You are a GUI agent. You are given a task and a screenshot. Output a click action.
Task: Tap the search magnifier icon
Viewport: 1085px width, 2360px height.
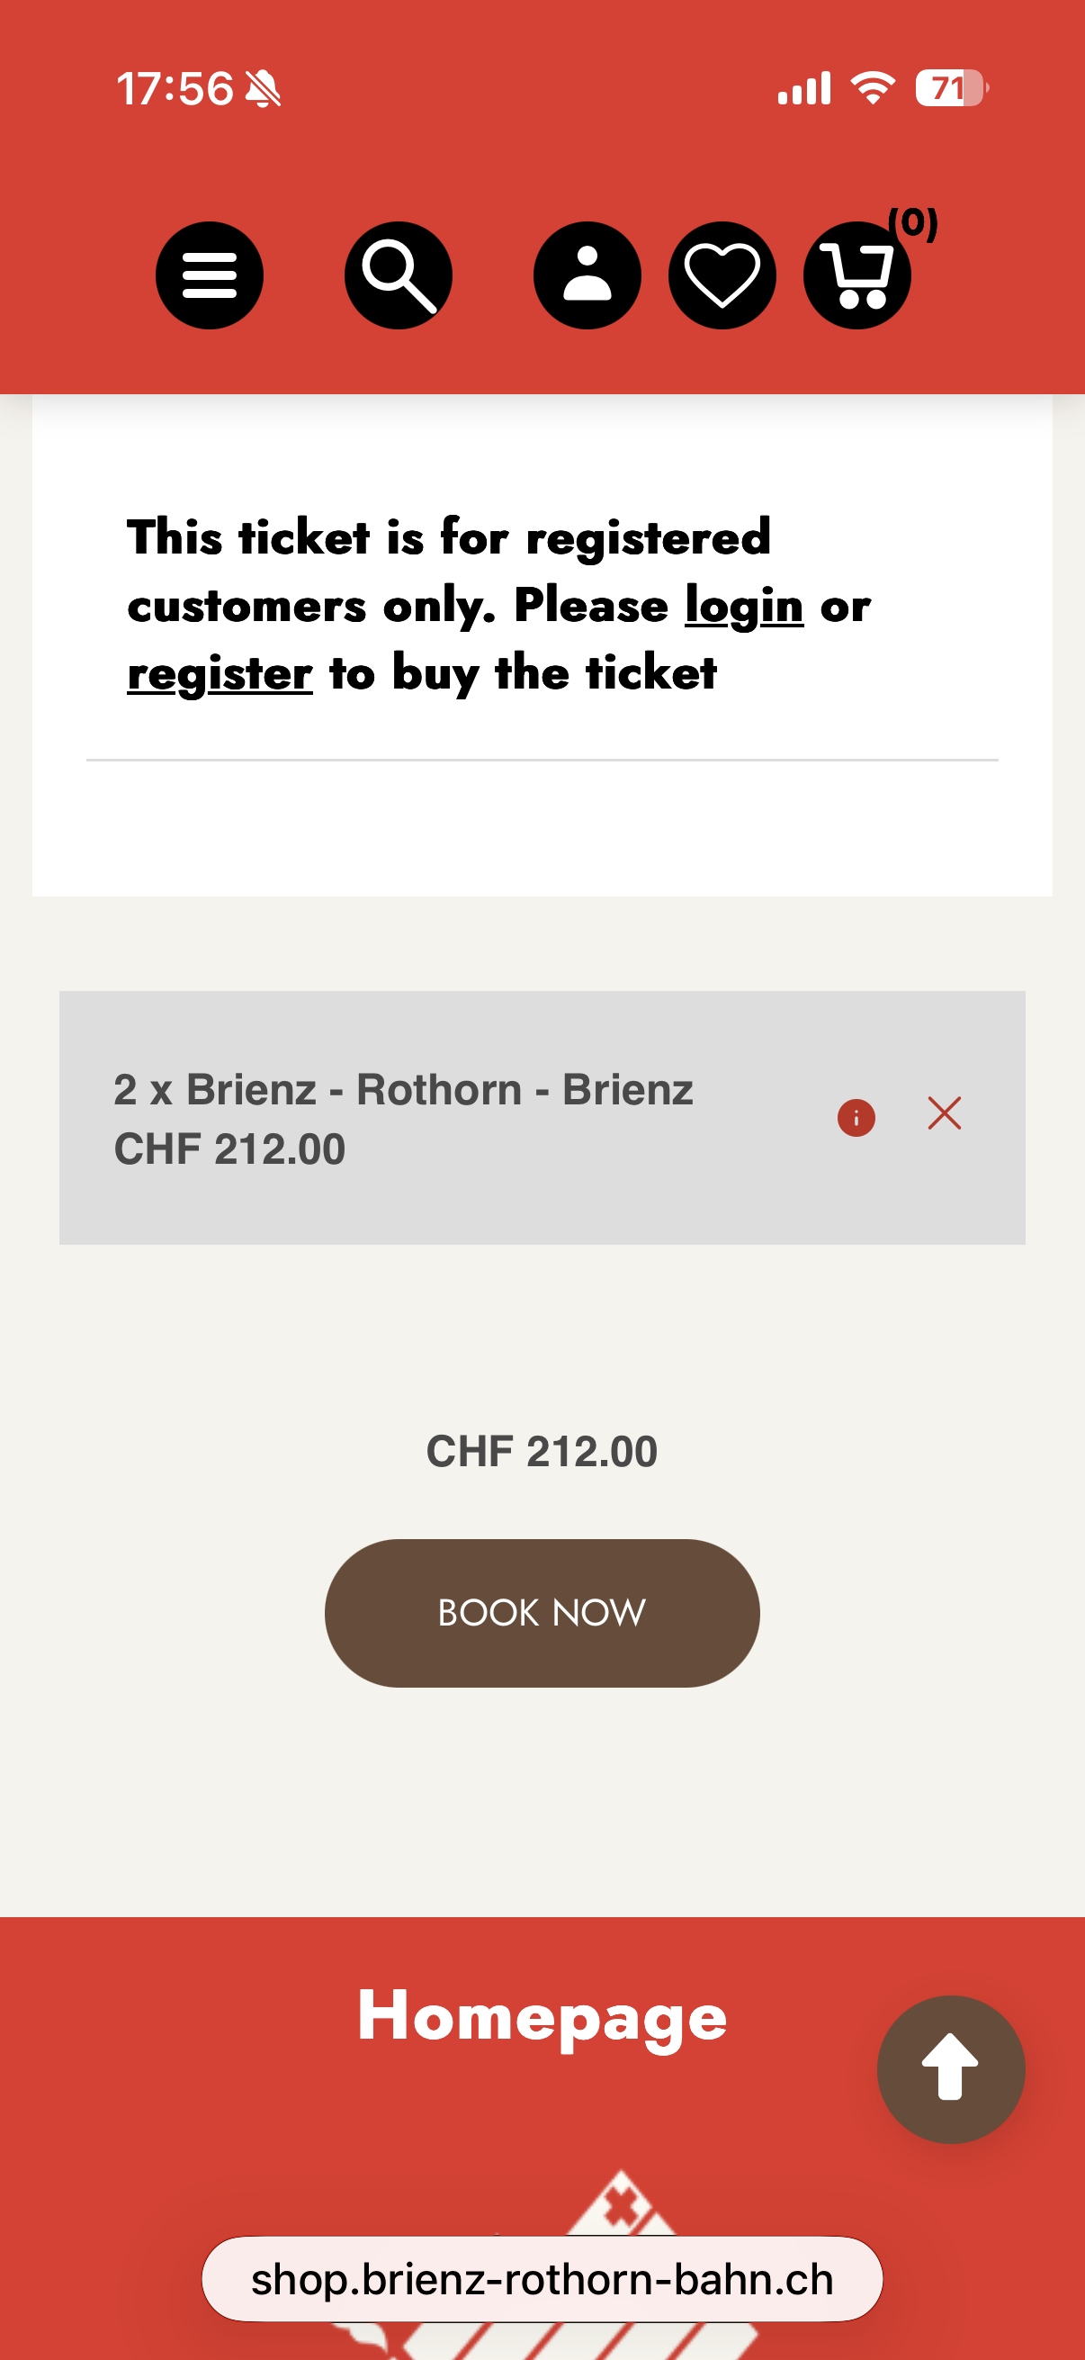coord(399,275)
